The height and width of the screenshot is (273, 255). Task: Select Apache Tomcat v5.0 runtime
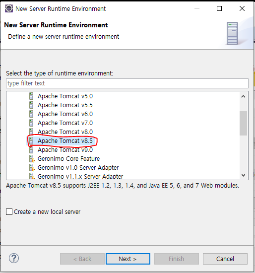click(x=65, y=96)
